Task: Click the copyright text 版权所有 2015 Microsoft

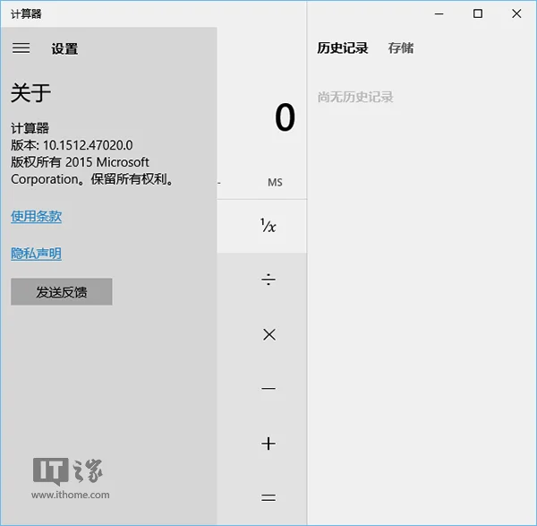Action: [80, 162]
